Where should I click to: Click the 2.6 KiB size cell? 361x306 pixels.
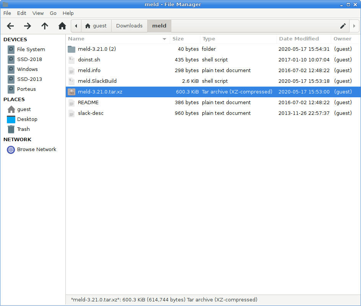[x=190, y=81]
